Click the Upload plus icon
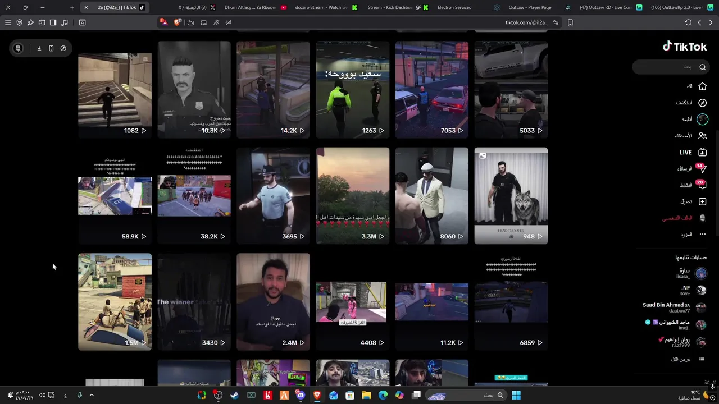 pos(702,201)
